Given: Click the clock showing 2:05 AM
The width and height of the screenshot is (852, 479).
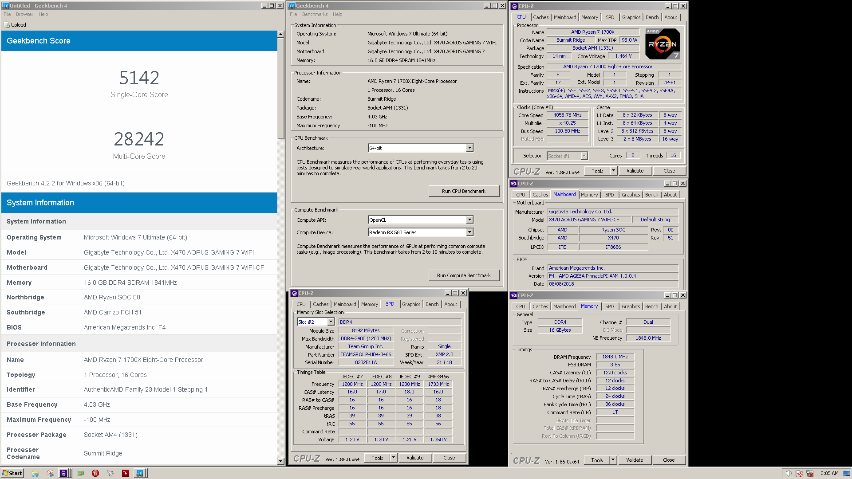Looking at the screenshot, I should click(829, 473).
